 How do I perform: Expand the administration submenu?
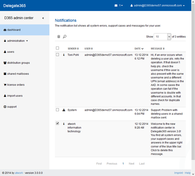tap(16, 41)
